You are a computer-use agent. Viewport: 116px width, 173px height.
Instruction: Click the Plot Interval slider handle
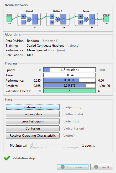(x=31, y=144)
